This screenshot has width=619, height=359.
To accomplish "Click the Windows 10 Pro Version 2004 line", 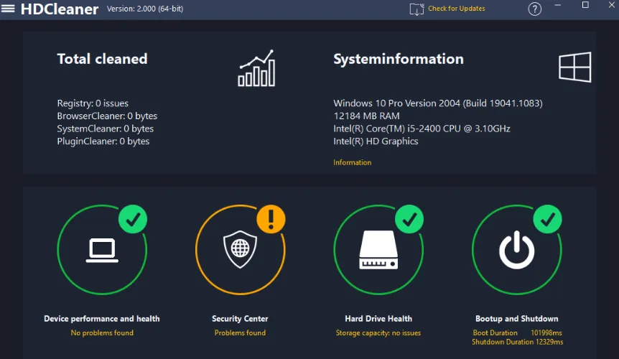I will [x=438, y=103].
